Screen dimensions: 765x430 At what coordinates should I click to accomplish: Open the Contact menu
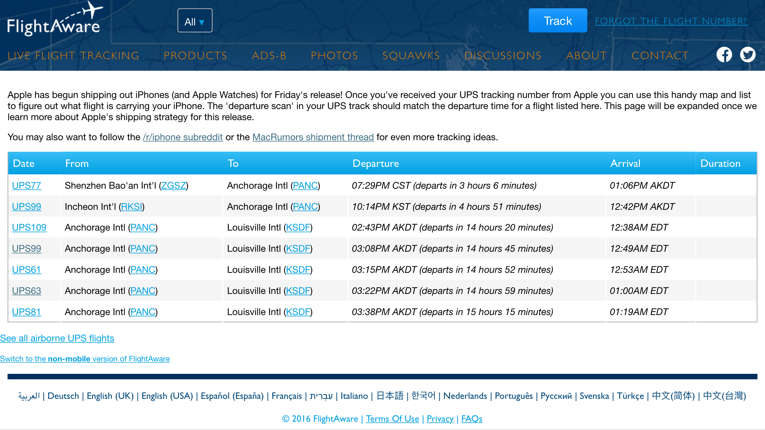[660, 56]
